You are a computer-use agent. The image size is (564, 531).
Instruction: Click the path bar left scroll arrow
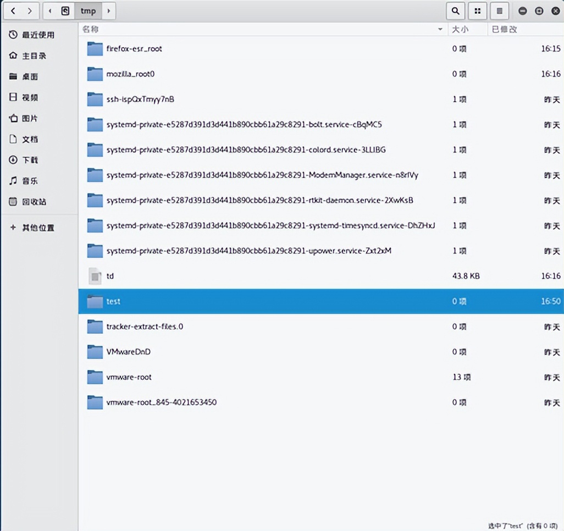point(50,10)
